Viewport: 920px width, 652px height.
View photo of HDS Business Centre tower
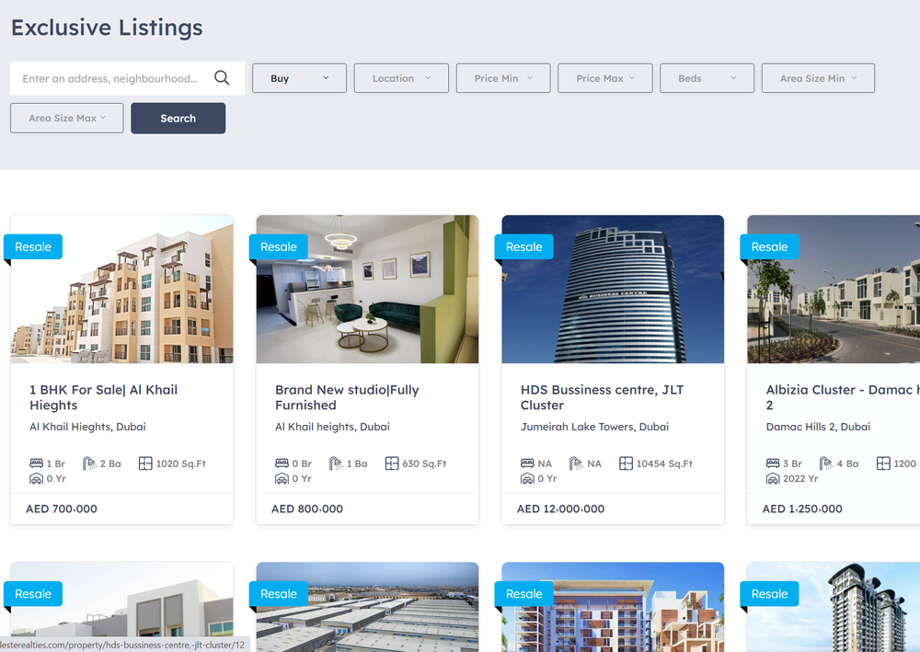613,289
